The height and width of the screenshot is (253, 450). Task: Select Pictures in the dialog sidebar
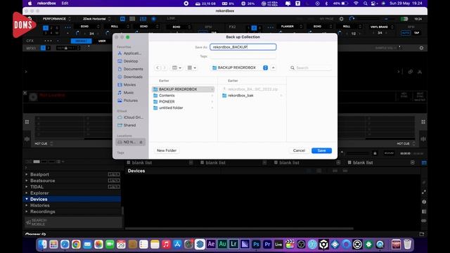[x=128, y=100]
